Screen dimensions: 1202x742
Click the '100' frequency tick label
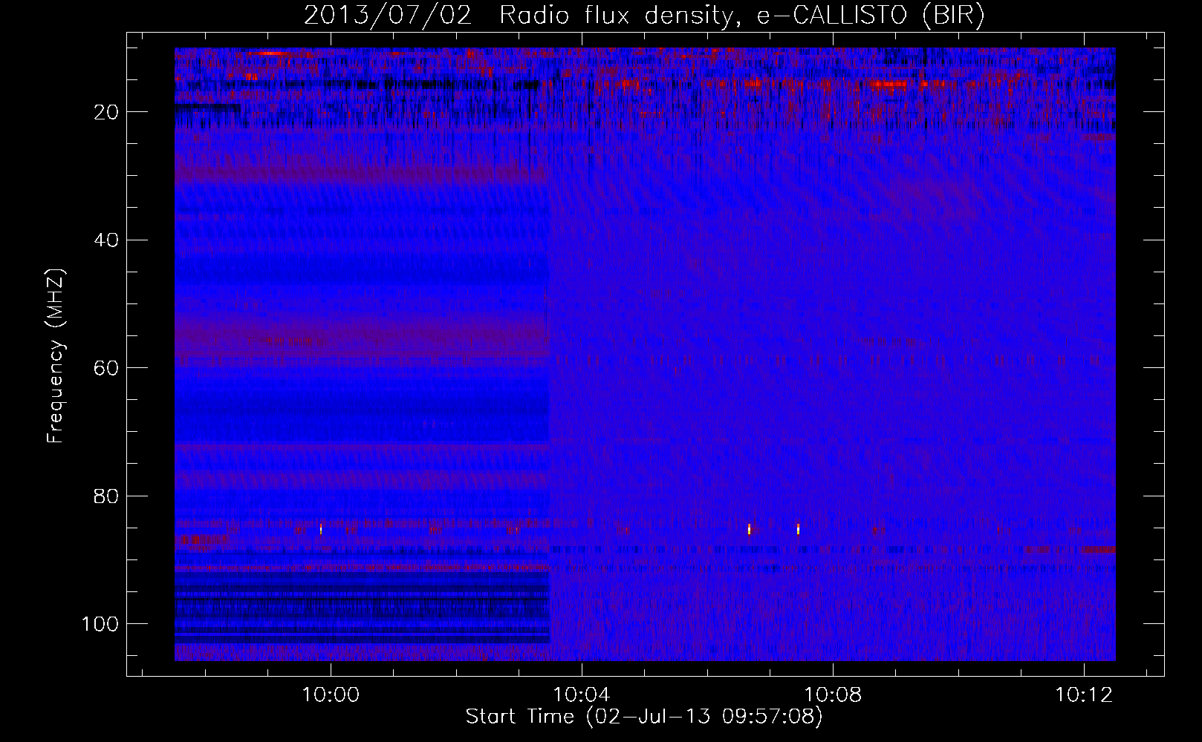click(100, 624)
